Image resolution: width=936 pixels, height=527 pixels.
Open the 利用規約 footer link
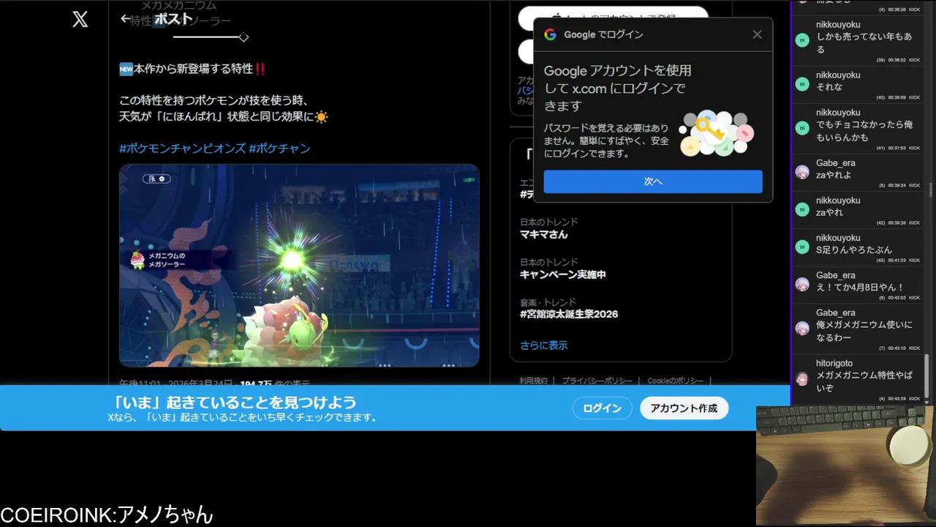click(x=533, y=381)
